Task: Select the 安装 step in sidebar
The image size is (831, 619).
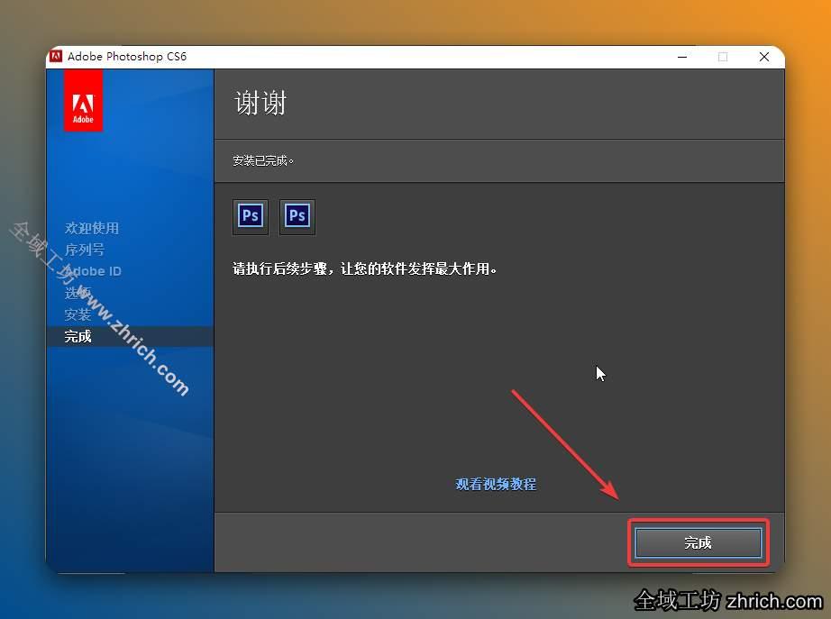Action: [78, 314]
